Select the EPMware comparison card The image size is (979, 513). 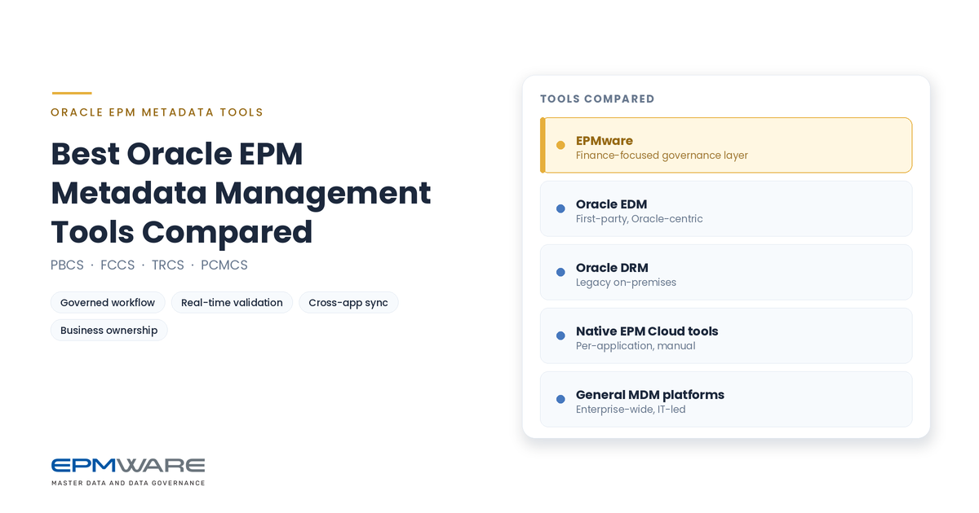click(726, 145)
